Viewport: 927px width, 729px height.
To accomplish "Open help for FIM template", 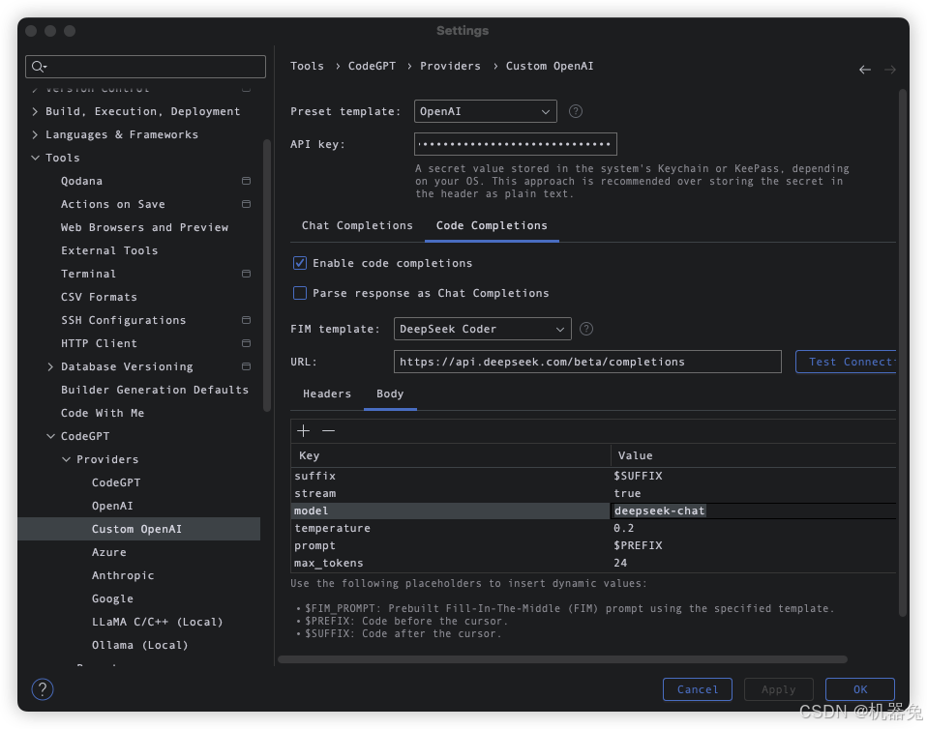I will (x=585, y=329).
